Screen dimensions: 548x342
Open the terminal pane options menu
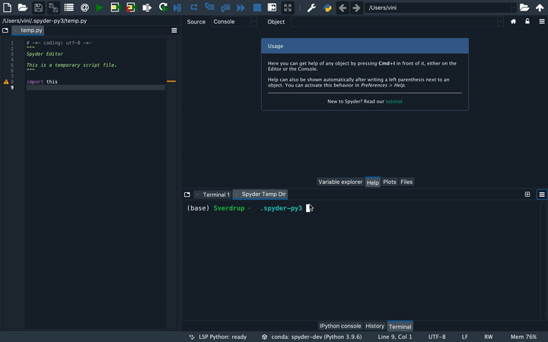542,195
